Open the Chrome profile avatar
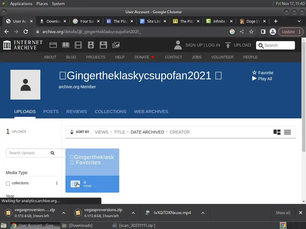Image resolution: width=306 pixels, height=229 pixels. 273,32
